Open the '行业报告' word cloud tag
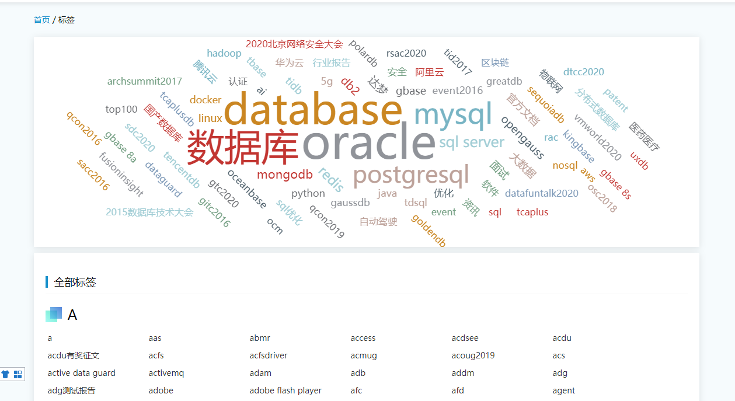The image size is (735, 401). 332,62
